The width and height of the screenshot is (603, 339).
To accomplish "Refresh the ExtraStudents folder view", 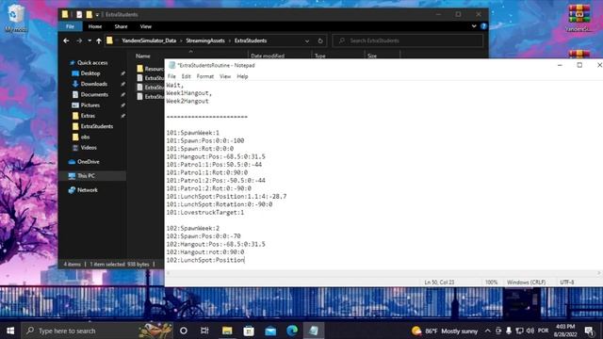I will (320, 40).
